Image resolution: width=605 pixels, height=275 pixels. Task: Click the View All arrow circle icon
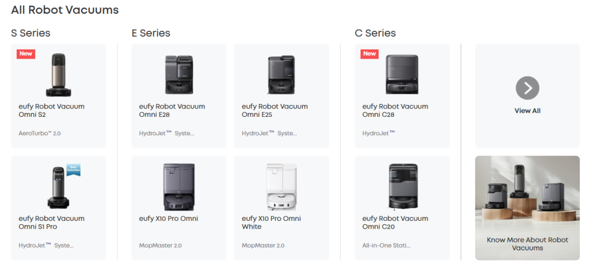(527, 88)
